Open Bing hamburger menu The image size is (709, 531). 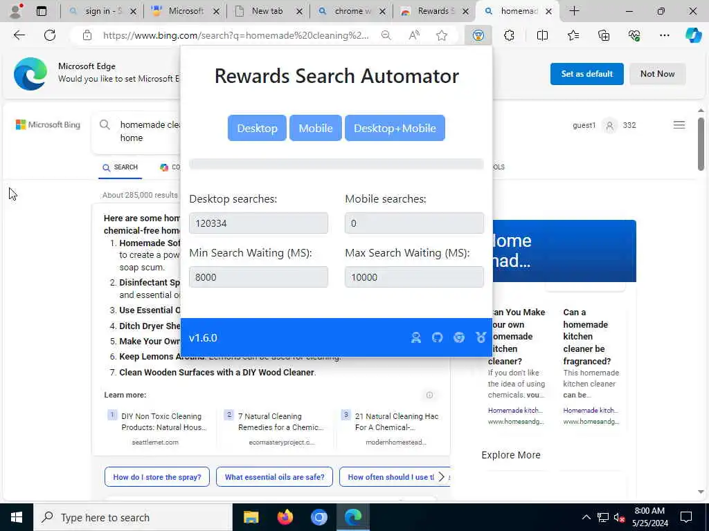(679, 125)
